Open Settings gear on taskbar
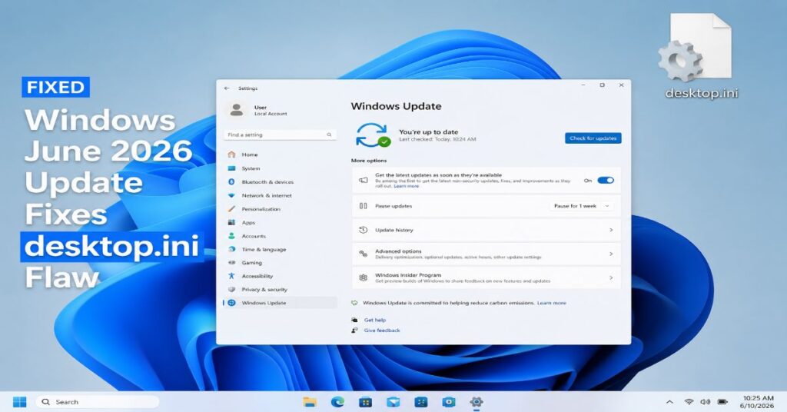Screen dimensions: 787x412 [x=477, y=402]
